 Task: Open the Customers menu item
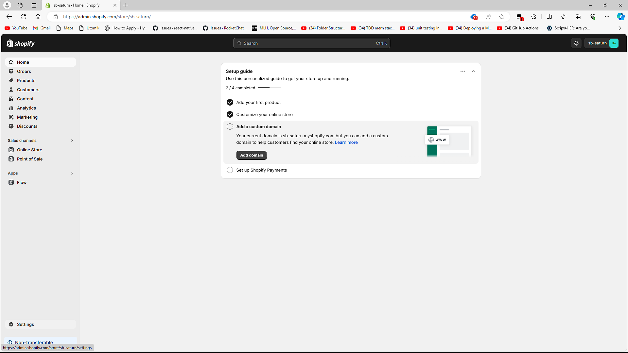point(28,90)
